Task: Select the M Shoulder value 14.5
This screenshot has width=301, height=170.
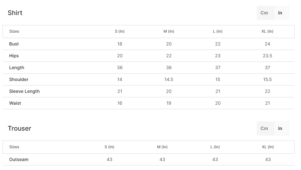Action: (x=169, y=79)
